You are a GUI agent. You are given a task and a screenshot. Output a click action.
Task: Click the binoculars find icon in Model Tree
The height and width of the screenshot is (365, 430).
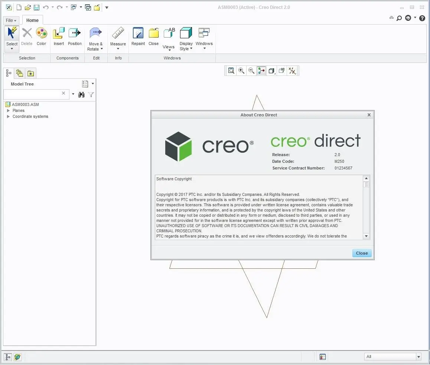point(81,95)
